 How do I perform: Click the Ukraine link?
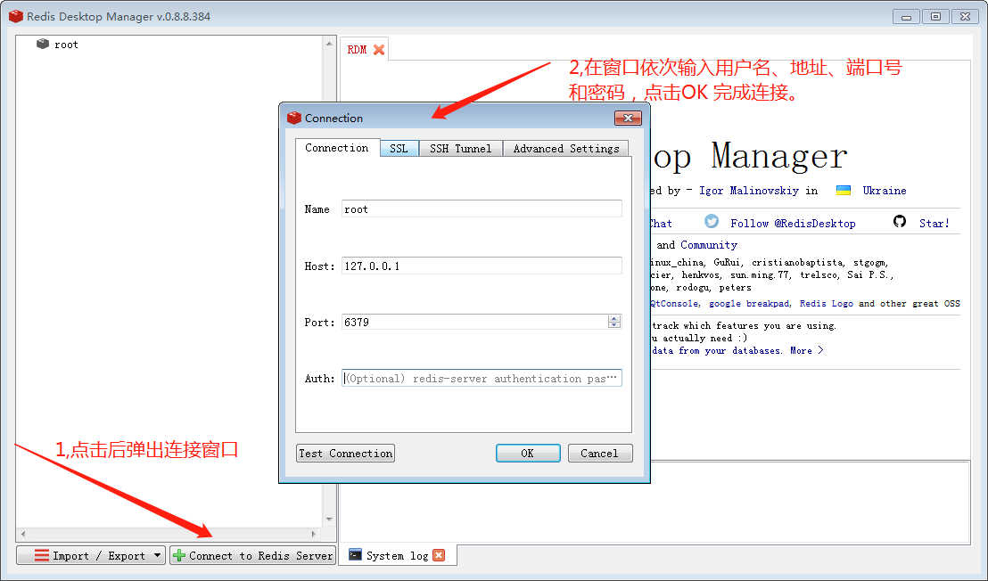884,191
